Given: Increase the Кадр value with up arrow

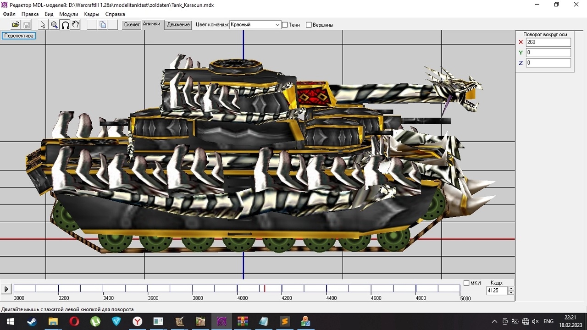Looking at the screenshot, I should pyautogui.click(x=511, y=289).
